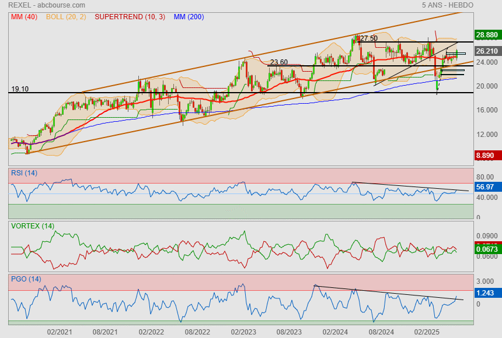Image resolution: width=502 pixels, height=338 pixels.
Task: Click the MM (40) legend label
Action: pyautogui.click(x=23, y=17)
